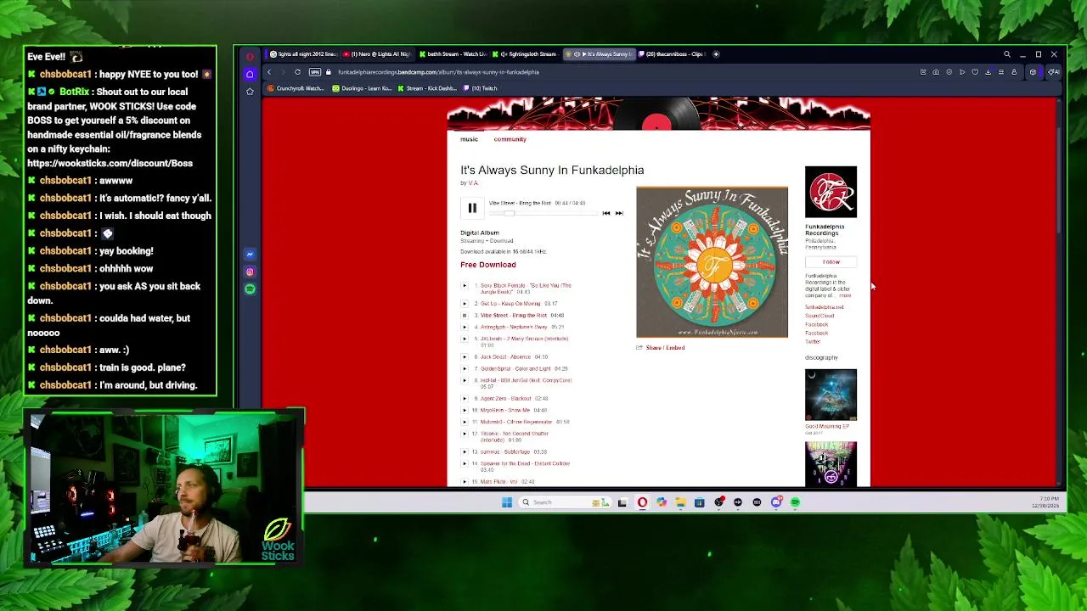Switch to Nero @ Lights All Night tab
This screenshot has height=611, width=1087.
point(377,54)
